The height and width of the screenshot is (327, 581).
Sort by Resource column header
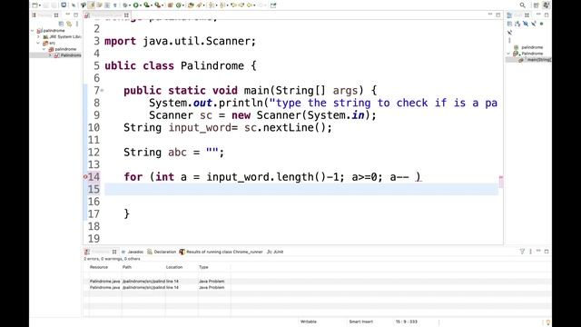tap(99, 267)
